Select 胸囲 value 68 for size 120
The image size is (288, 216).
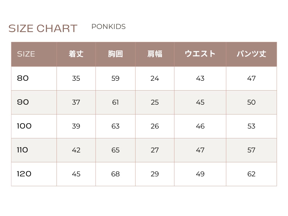(x=115, y=174)
